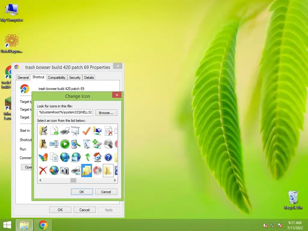Click the network tray icon

[x=273, y=225]
